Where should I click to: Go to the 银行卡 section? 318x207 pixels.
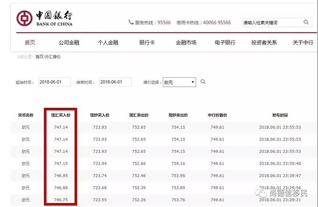(x=147, y=43)
